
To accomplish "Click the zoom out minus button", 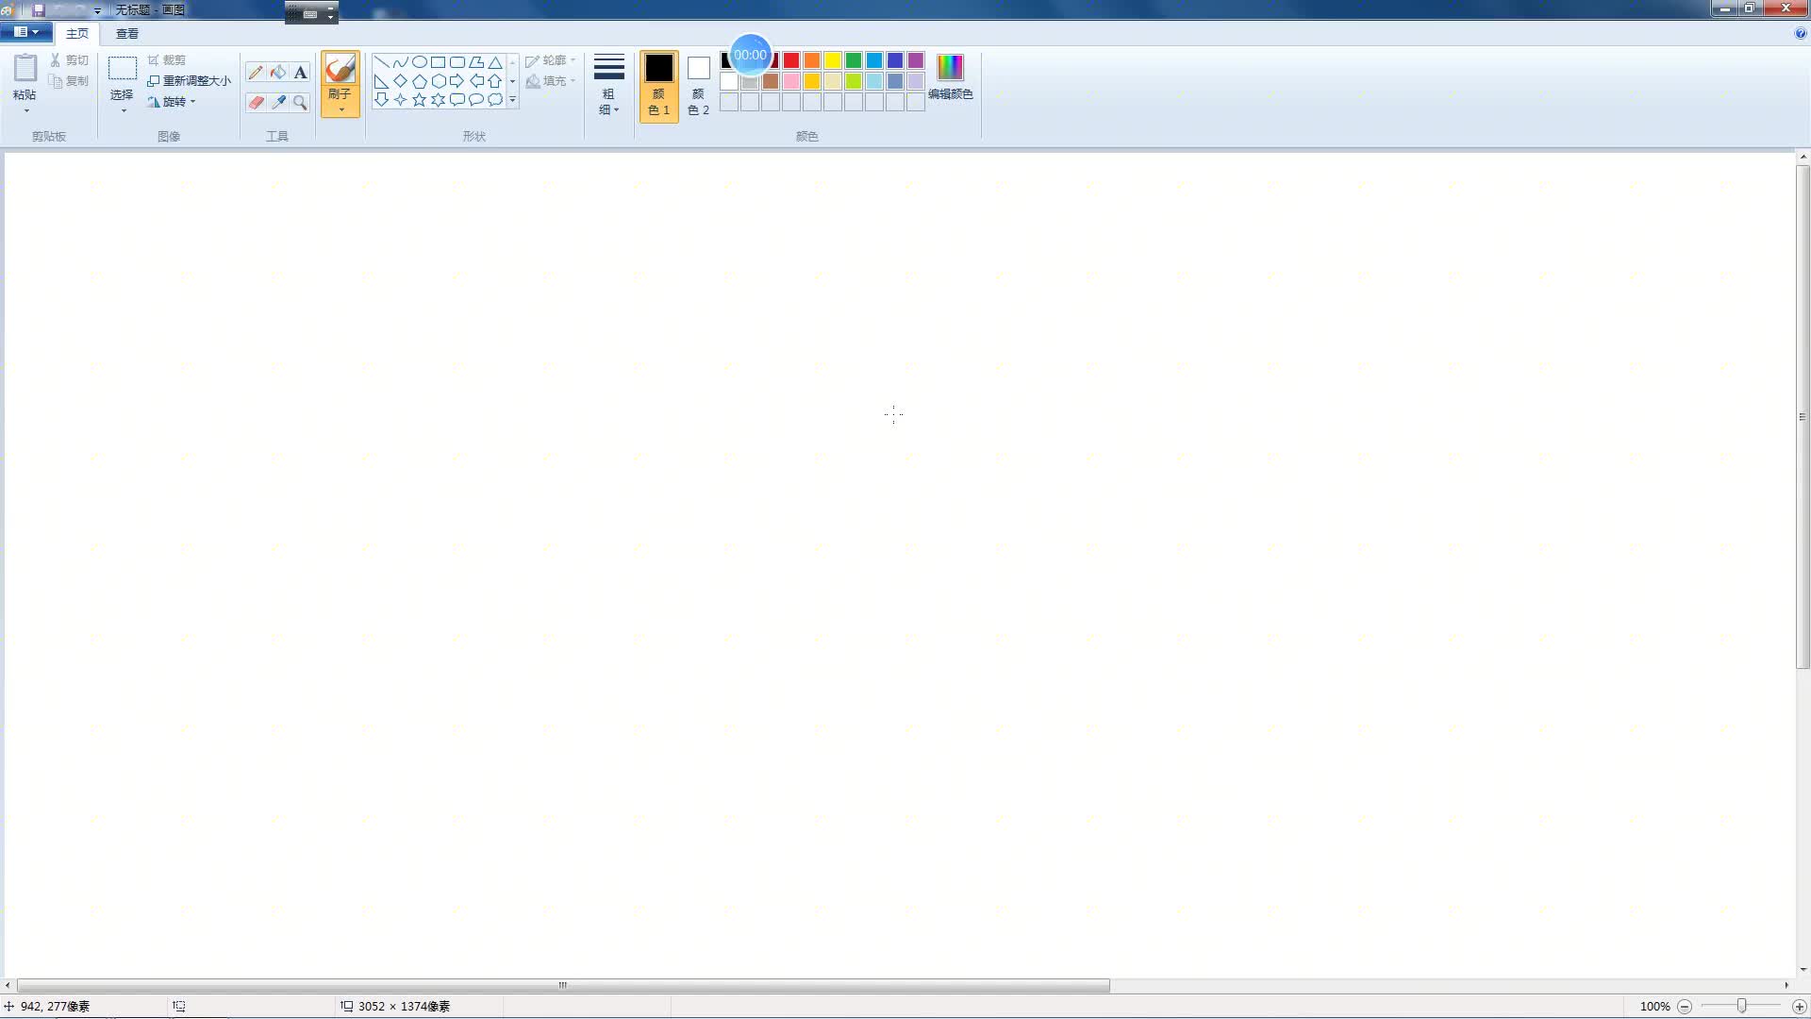I will 1685,1007.
